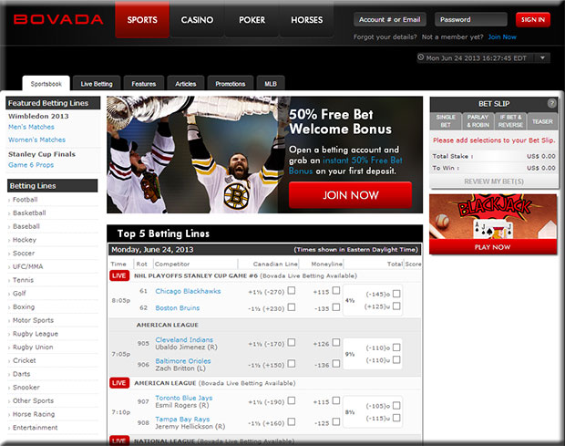Select the under (+125)u total checkbox for NHL game
565x446 pixels.
click(396, 306)
